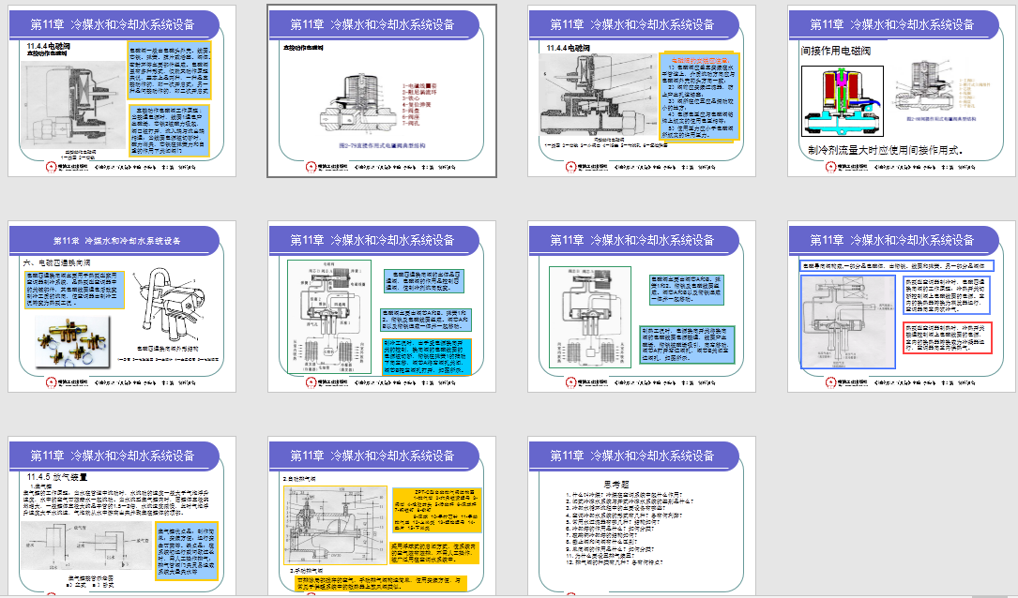Select the slide captioned 图2-79直接作用式电磁阀典型结构
Image resolution: width=1018 pixels, height=598 pixels.
pyautogui.click(x=382, y=91)
